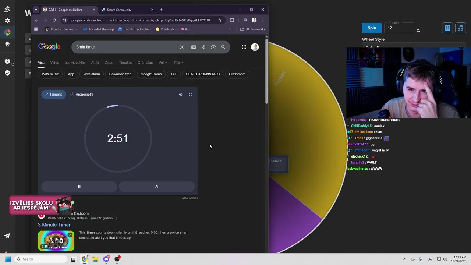The image size is (471, 265).
Task: Open the Grāmatas results tab
Action: [x=145, y=63]
